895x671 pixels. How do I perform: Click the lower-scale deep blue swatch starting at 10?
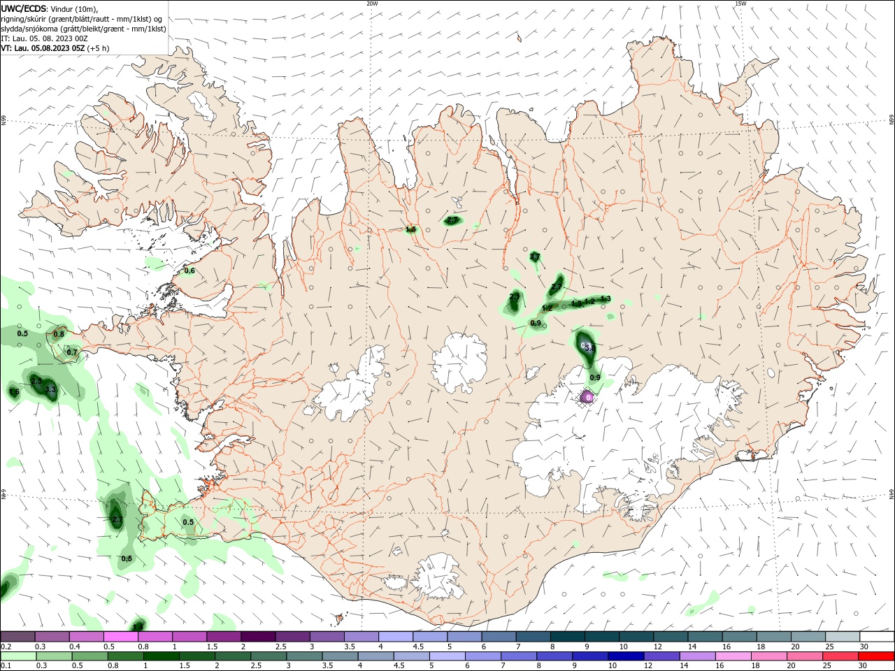tap(626, 656)
